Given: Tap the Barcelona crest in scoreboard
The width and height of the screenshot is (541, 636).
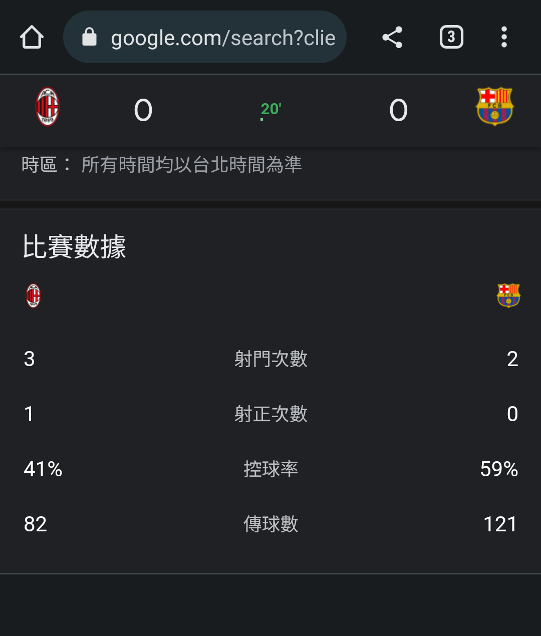Looking at the screenshot, I should (494, 107).
